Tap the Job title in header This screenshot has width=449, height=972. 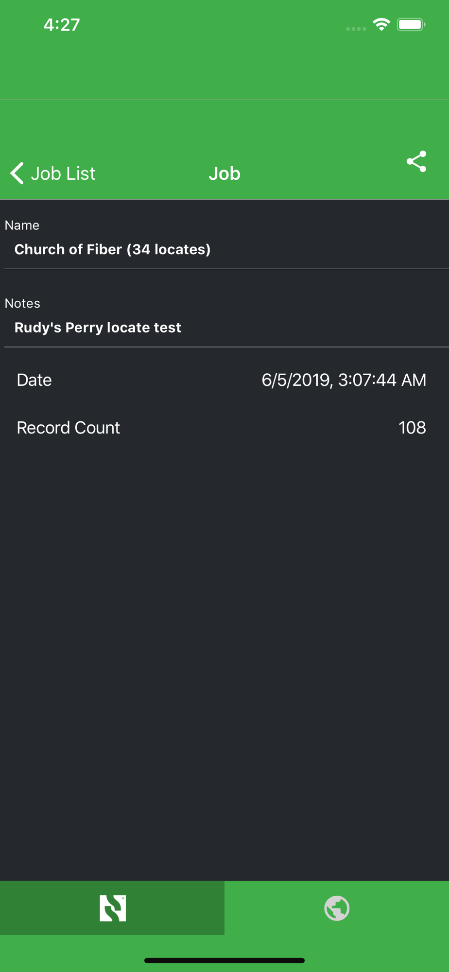(x=224, y=174)
